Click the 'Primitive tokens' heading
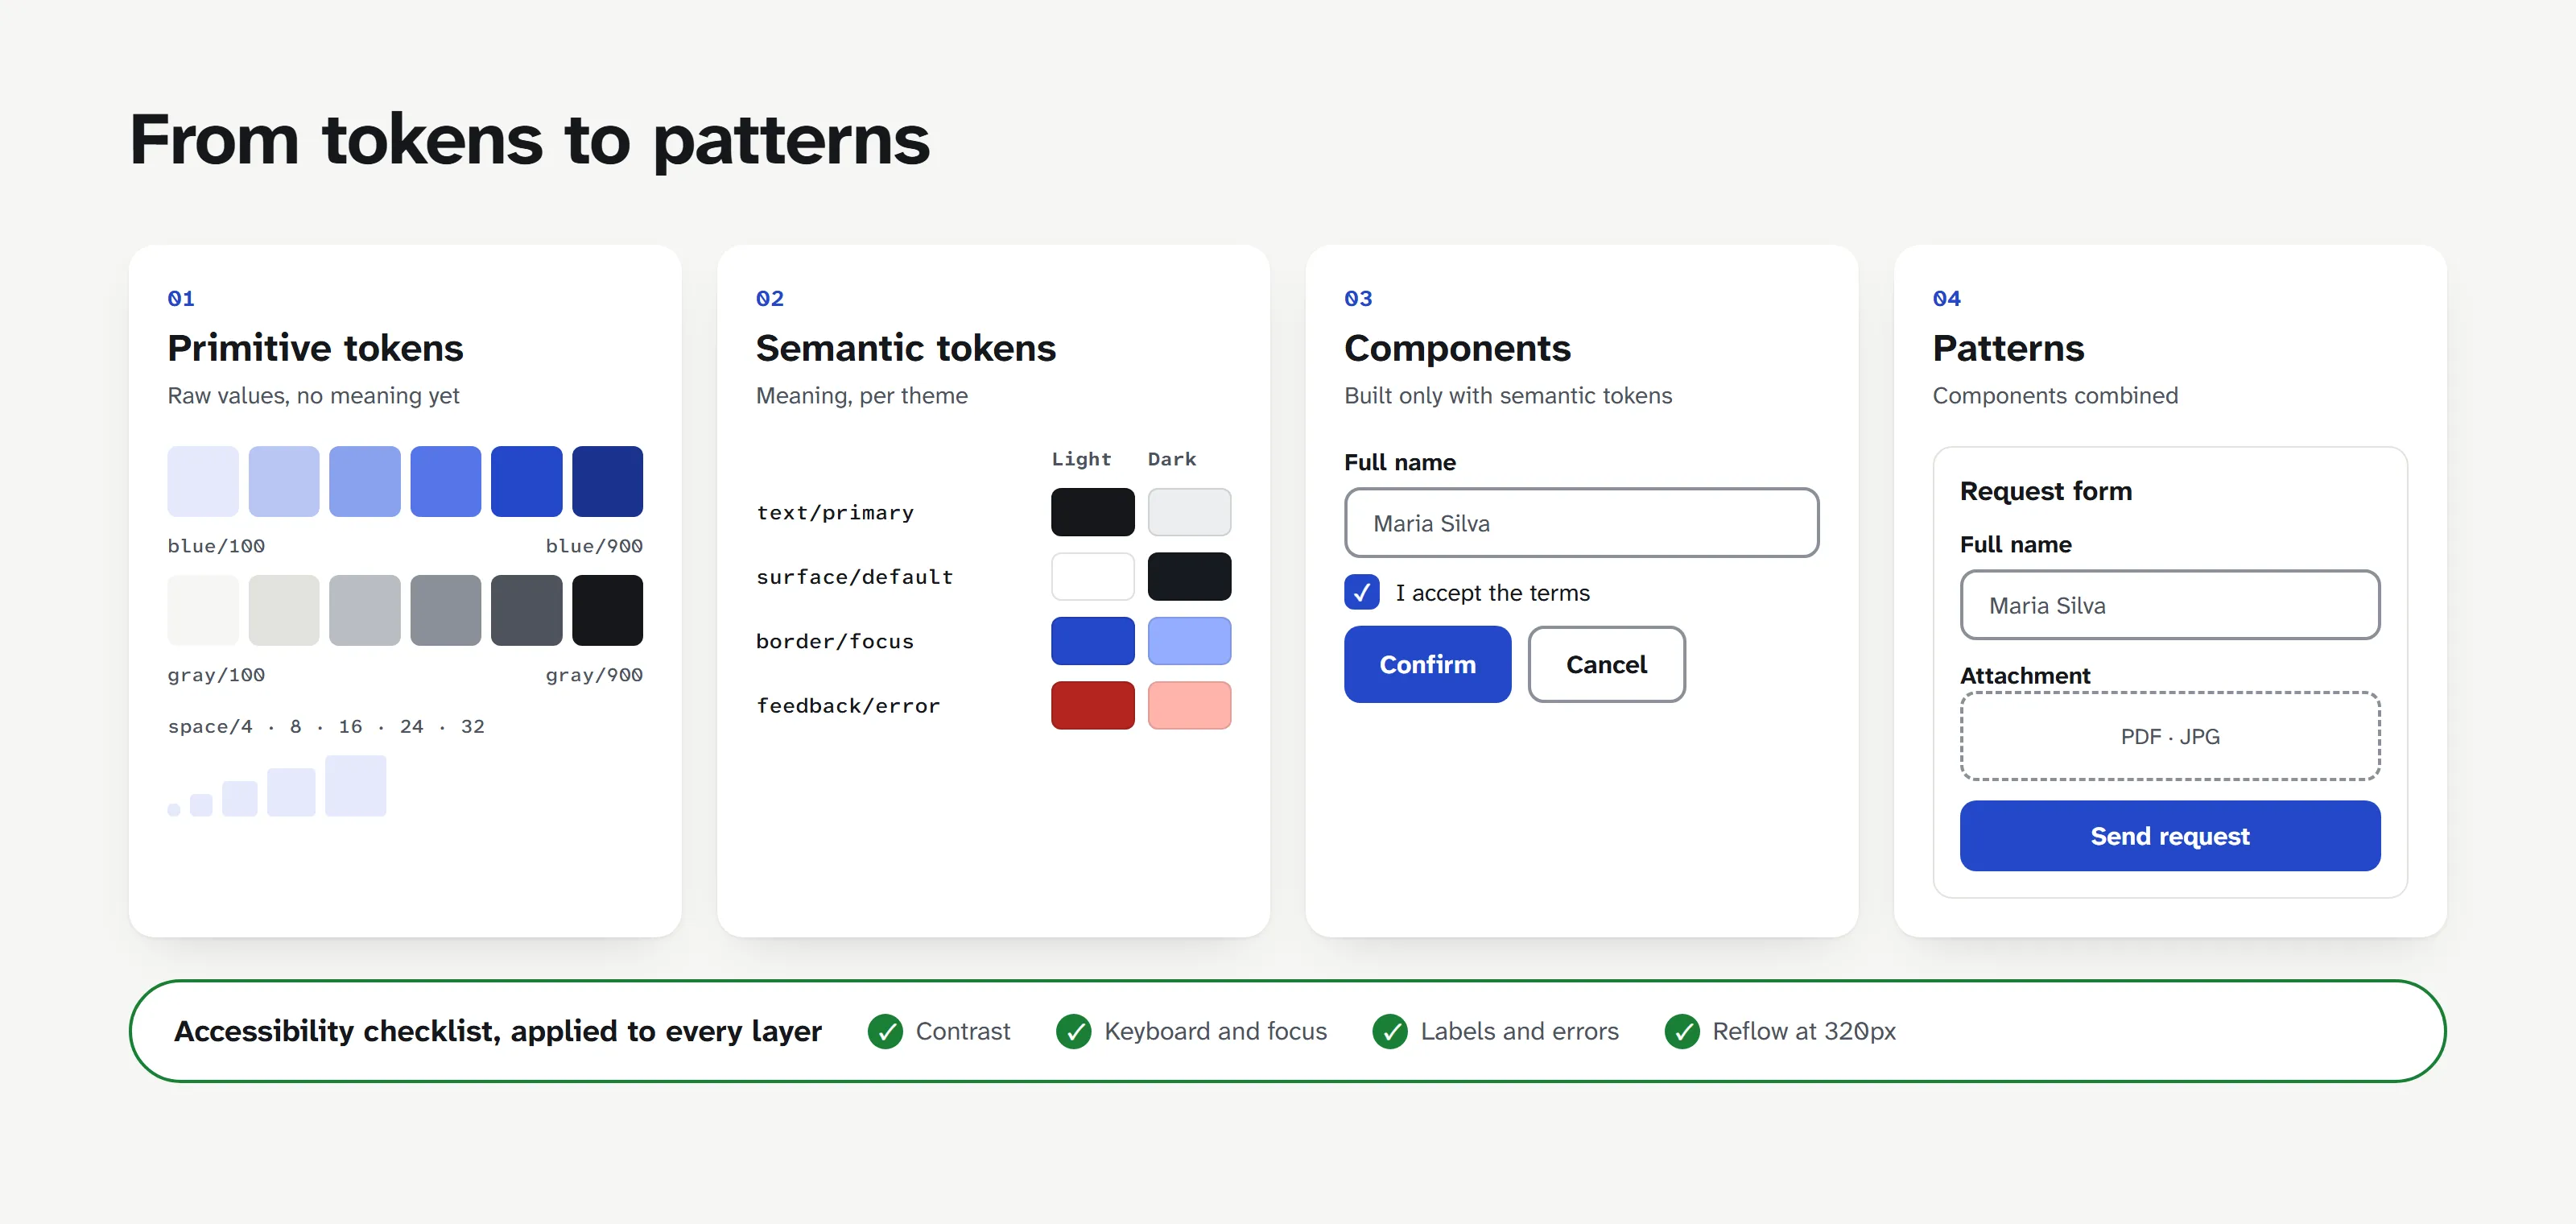The height and width of the screenshot is (1224, 2576). point(315,348)
